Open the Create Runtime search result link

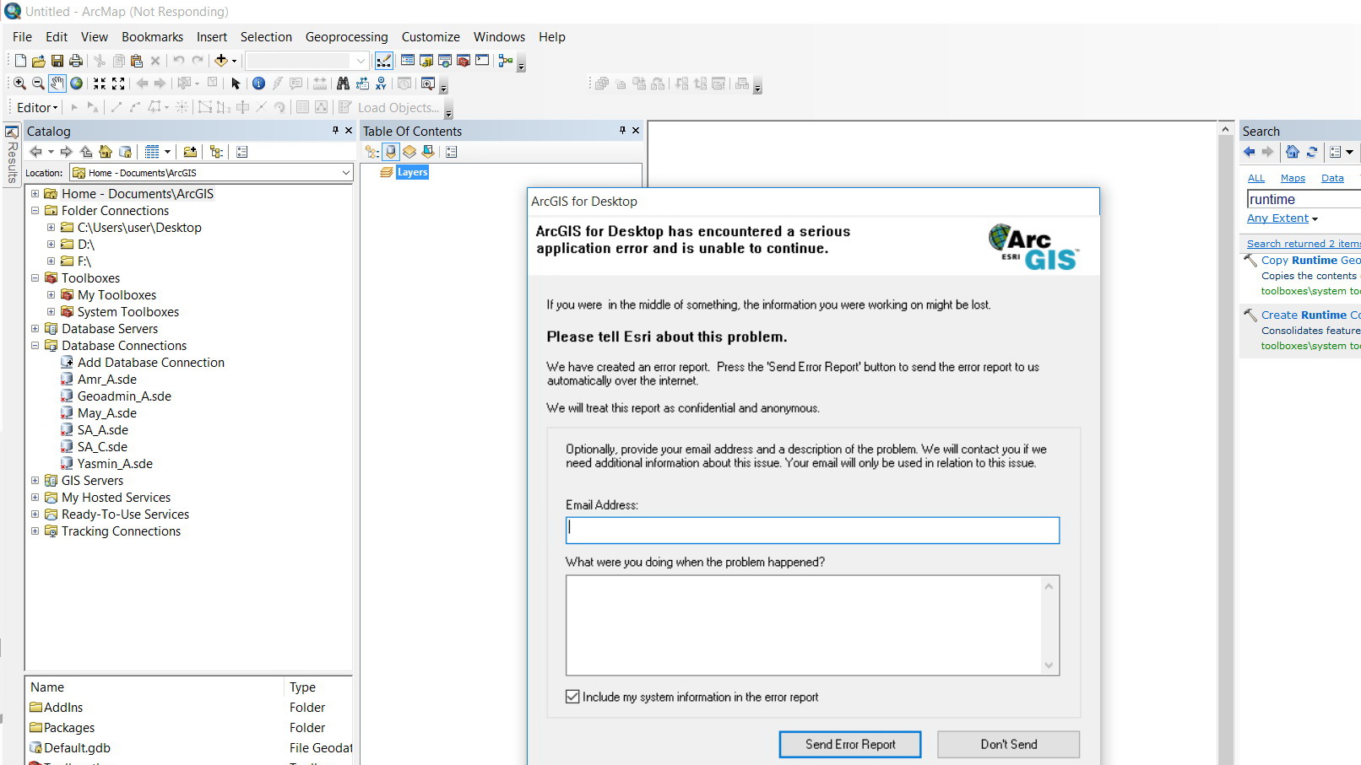pos(1310,315)
